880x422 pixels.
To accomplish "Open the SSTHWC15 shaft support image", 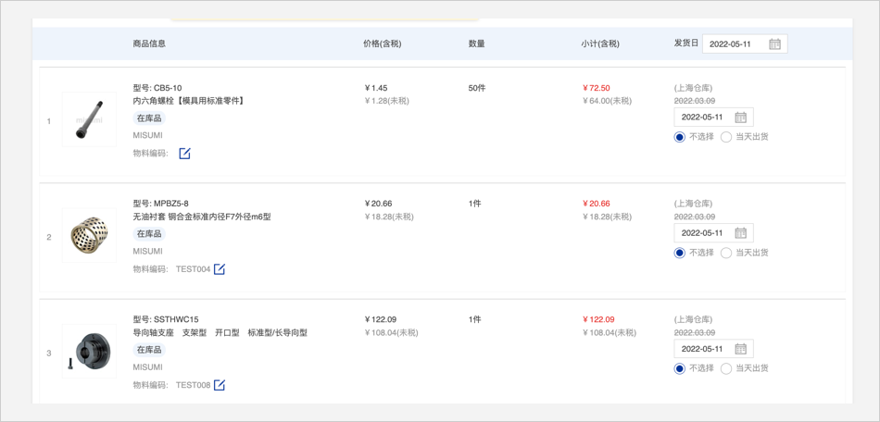I will coord(89,351).
